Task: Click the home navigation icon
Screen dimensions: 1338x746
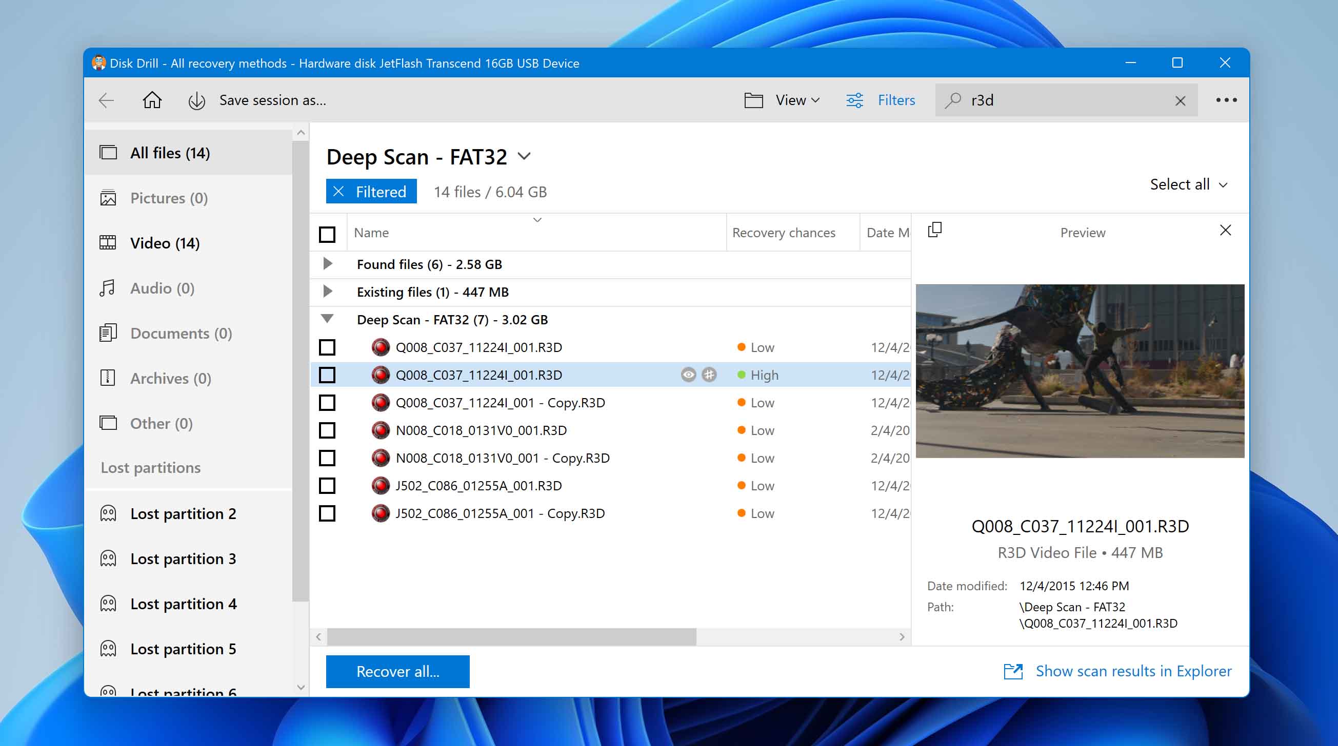Action: click(x=152, y=100)
